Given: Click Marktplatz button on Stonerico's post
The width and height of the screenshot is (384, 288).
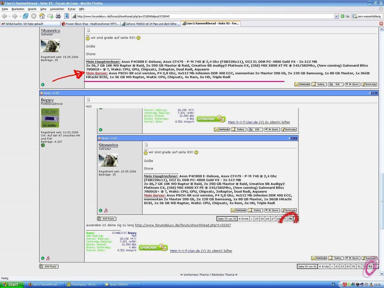Looking at the screenshot, I should [302, 84].
